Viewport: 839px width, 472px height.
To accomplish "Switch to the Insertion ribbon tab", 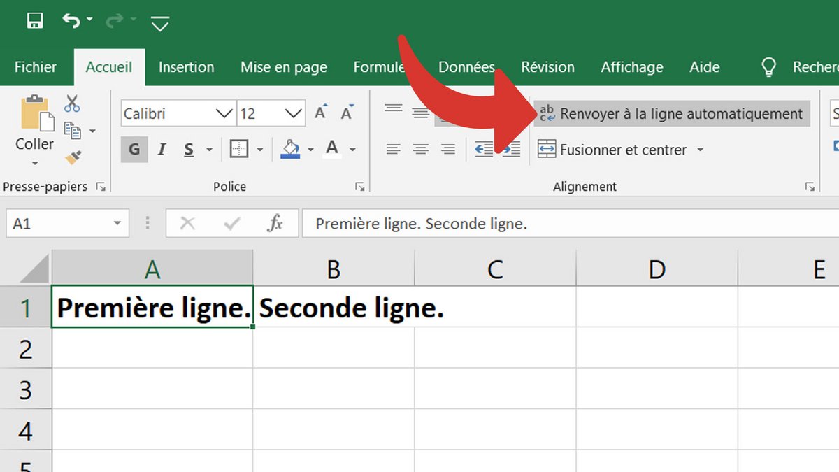I will 186,67.
